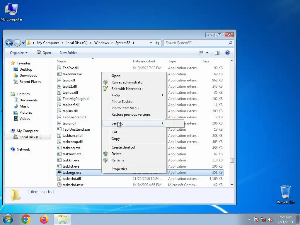Select the takeown.exe file icon
300x225 pixels.
click(59, 74)
